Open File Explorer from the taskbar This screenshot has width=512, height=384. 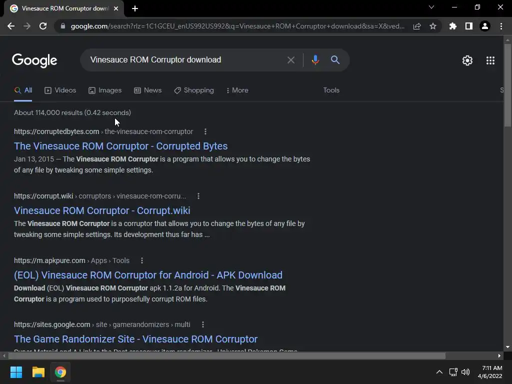point(38,372)
